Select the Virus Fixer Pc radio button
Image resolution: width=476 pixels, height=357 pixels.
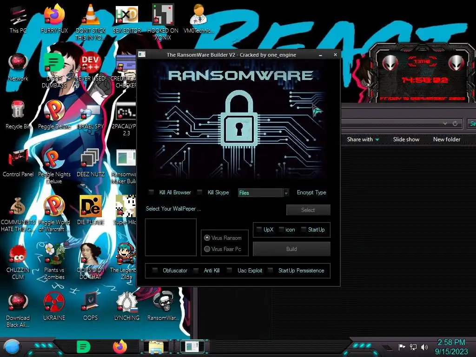[207, 249]
